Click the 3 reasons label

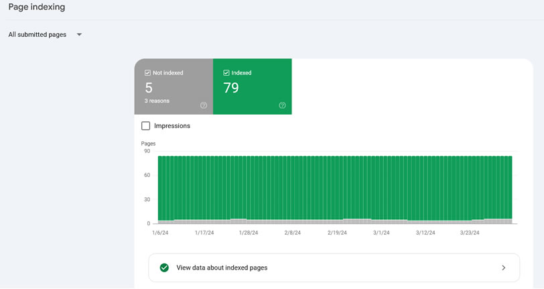(157, 101)
